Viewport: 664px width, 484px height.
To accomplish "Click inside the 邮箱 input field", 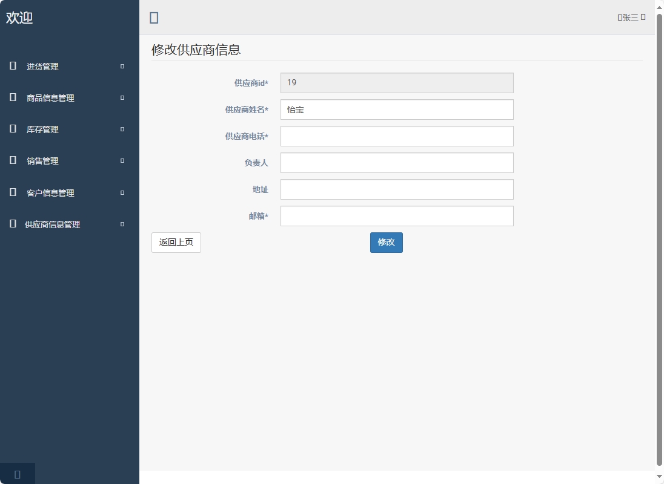I will pos(396,216).
